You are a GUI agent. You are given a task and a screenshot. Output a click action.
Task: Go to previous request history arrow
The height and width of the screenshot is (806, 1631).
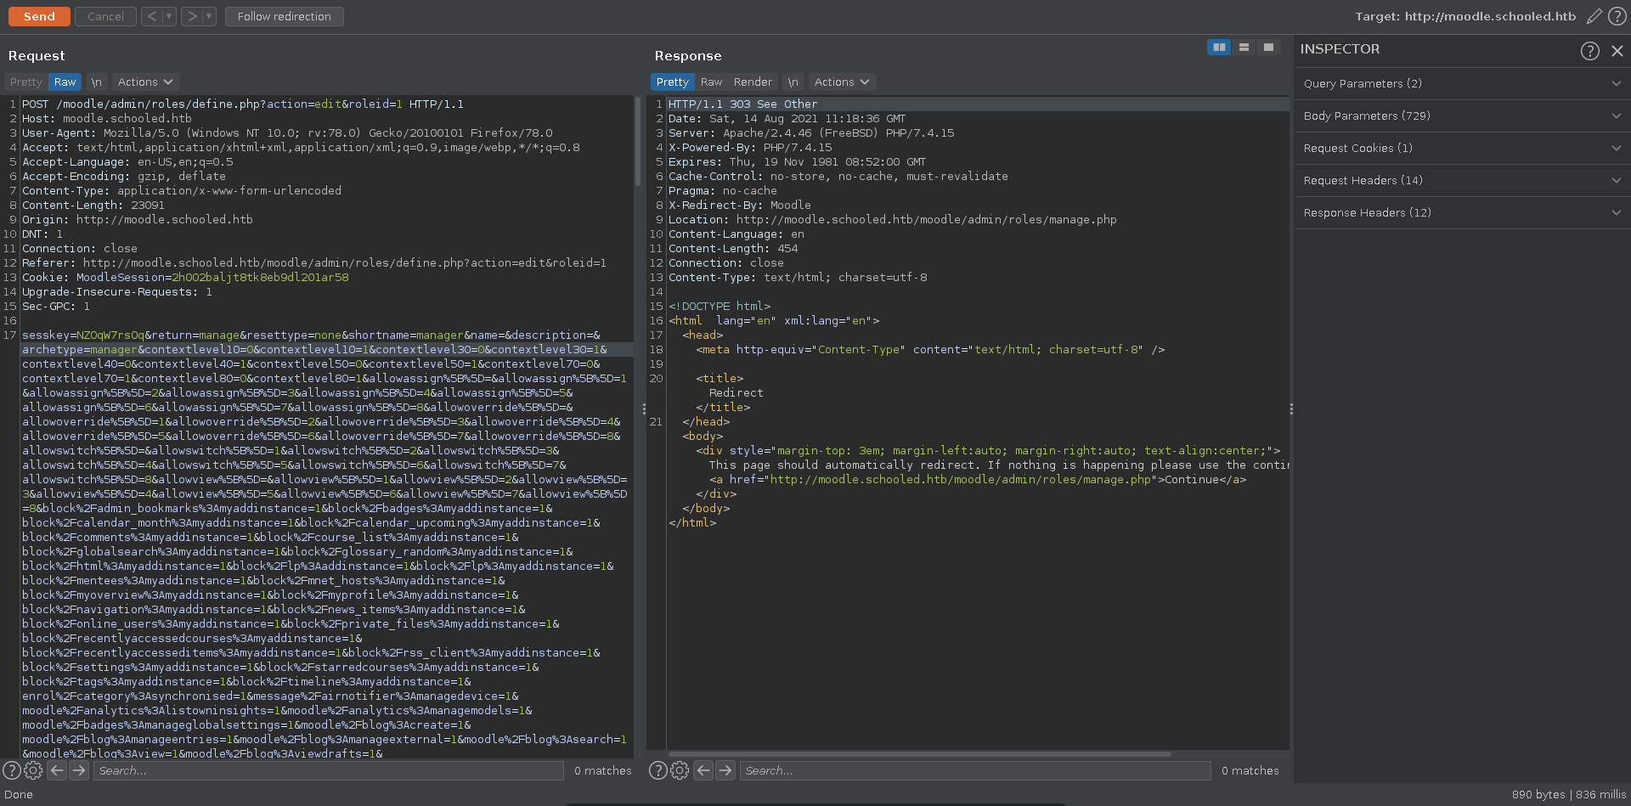150,16
